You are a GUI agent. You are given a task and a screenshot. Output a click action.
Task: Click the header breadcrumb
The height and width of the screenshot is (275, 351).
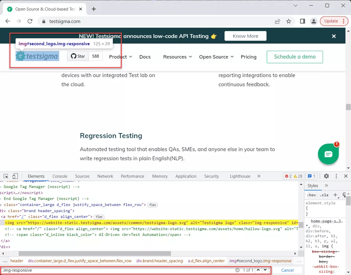tap(17, 261)
